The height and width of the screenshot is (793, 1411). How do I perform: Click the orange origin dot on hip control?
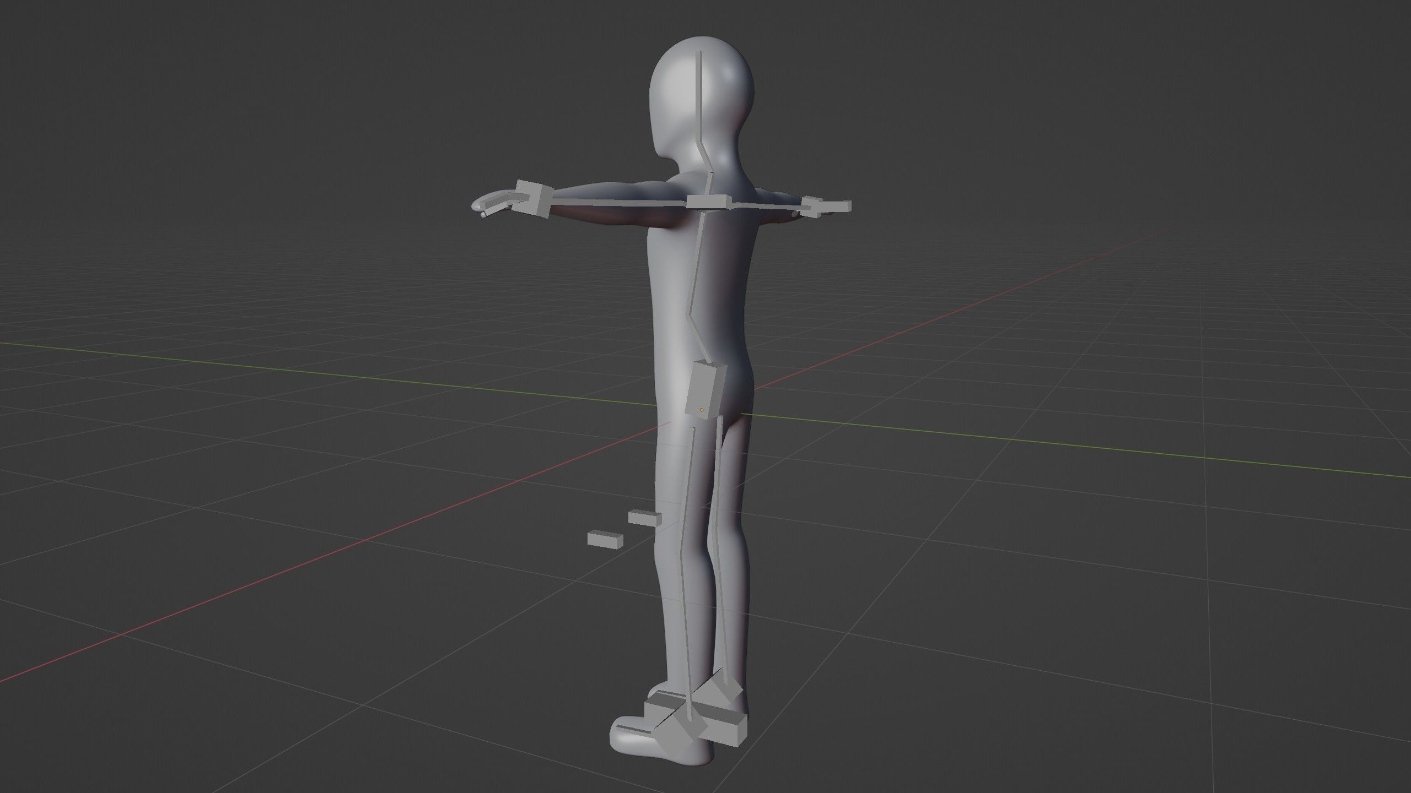pos(702,409)
